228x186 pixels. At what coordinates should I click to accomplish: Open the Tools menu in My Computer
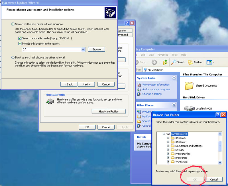point(175,55)
